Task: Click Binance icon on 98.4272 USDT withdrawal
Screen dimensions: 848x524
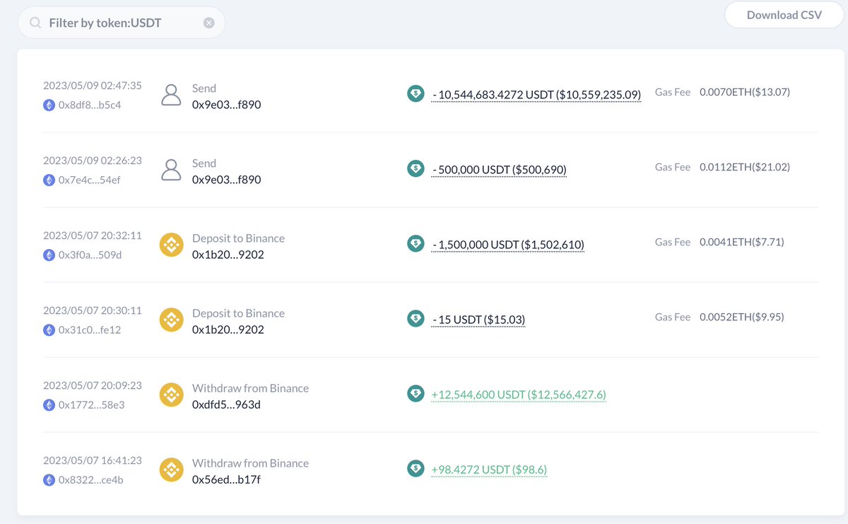Action: click(172, 470)
